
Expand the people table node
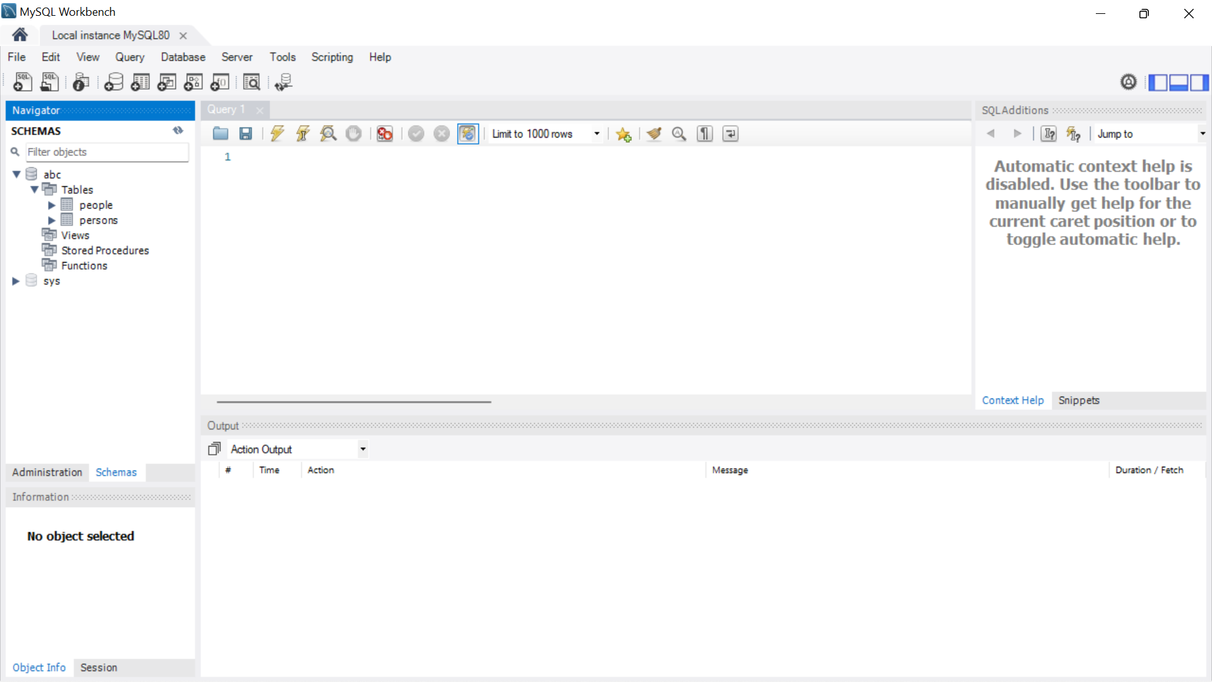[x=52, y=205]
